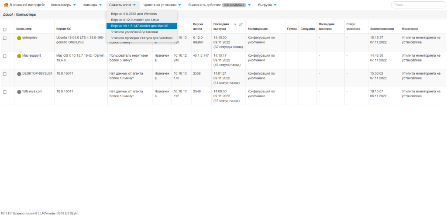Image resolution: width=447 pixels, height=215 pixels.
Task: Sort by the Конфигурация column header
Action: [x=258, y=29]
